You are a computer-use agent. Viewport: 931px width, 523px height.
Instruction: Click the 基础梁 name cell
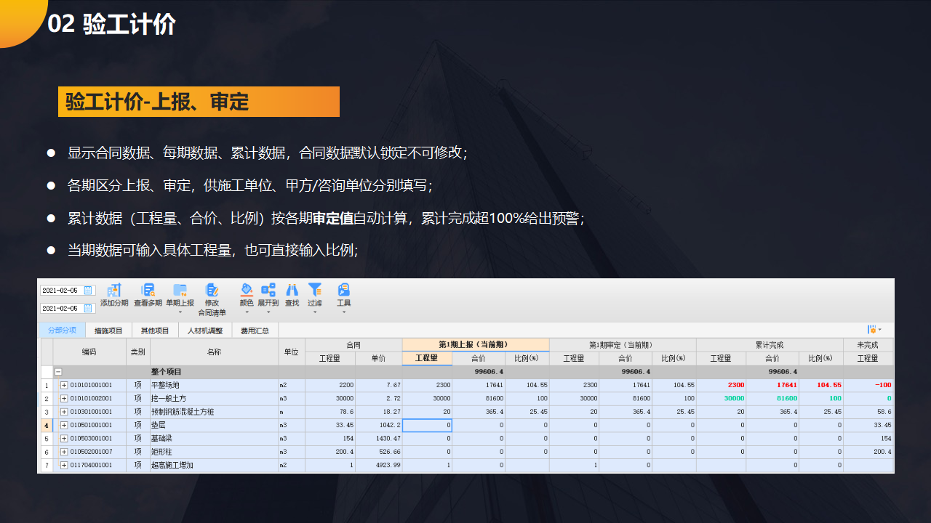213,439
